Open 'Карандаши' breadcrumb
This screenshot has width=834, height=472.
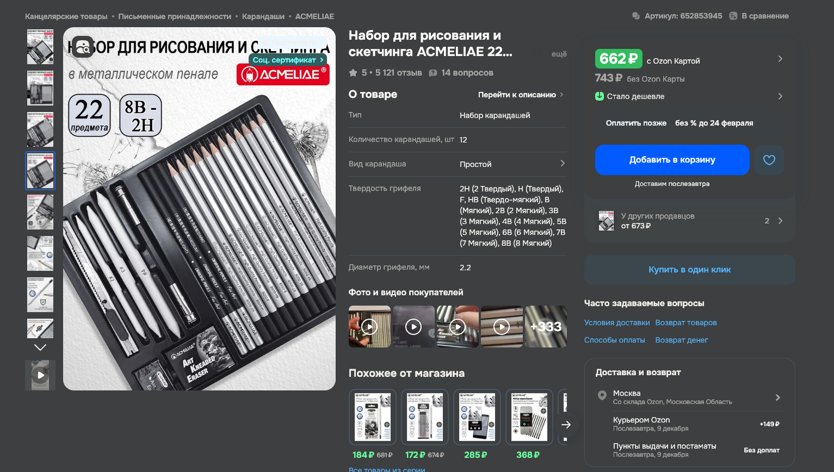(x=263, y=16)
